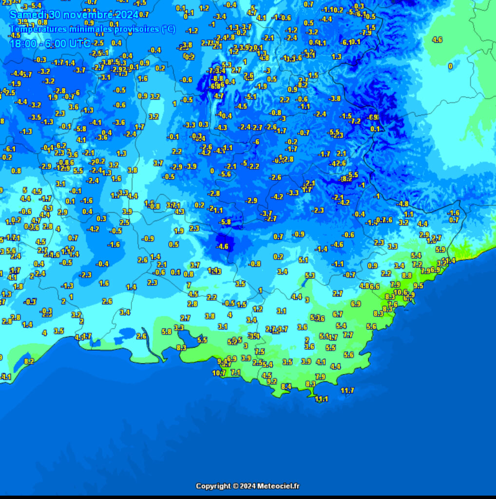Open the Copyright 2024 Meteociel.fr link
Screen dimensions: 496x499
pyautogui.click(x=248, y=486)
